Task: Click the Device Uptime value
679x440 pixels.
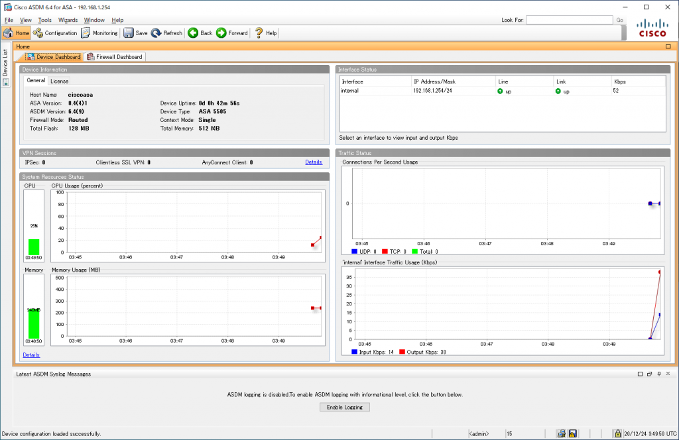Action: click(219, 103)
